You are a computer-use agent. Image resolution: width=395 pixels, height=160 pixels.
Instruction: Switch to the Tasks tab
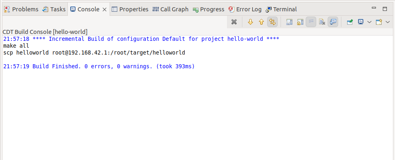[54, 9]
